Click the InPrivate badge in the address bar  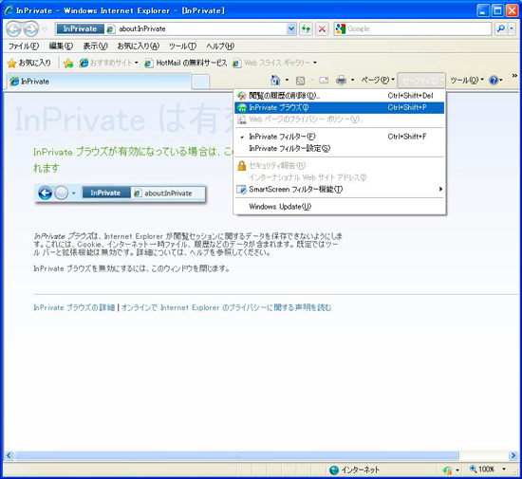point(80,29)
